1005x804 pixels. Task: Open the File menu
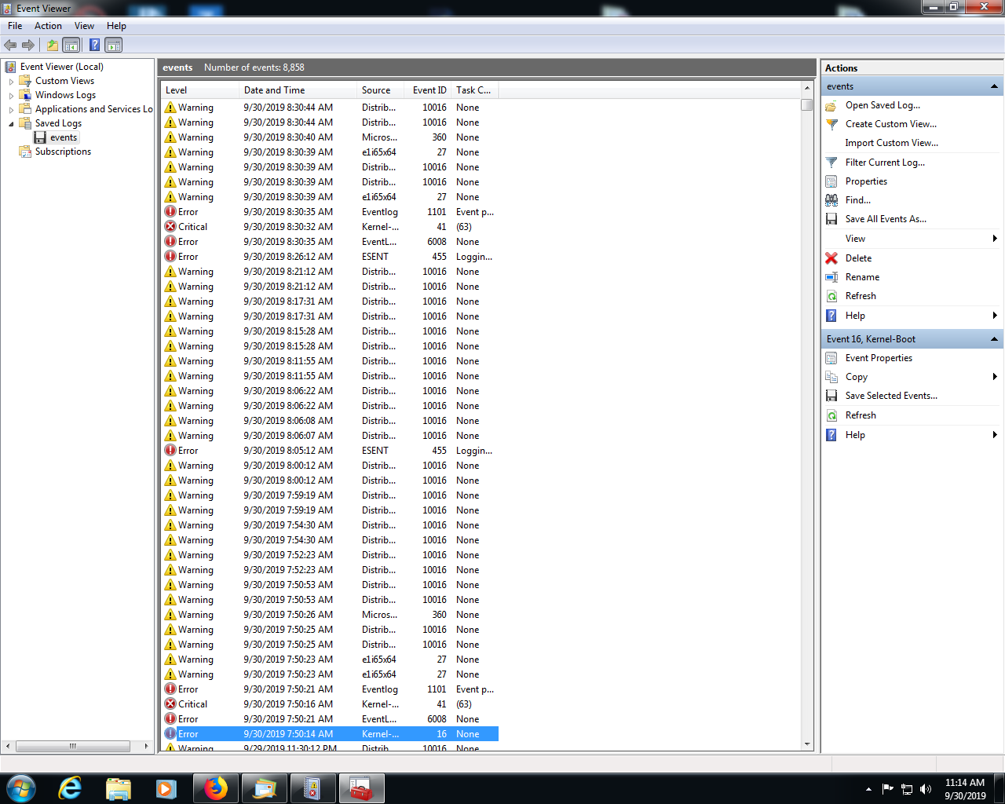[x=15, y=26]
